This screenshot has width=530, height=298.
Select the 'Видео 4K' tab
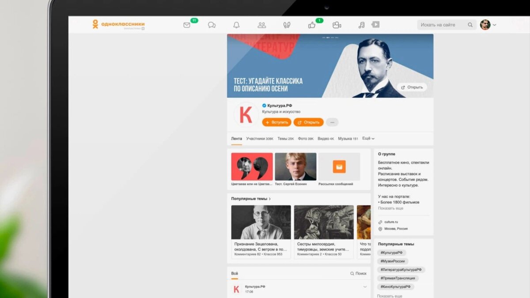pos(326,139)
